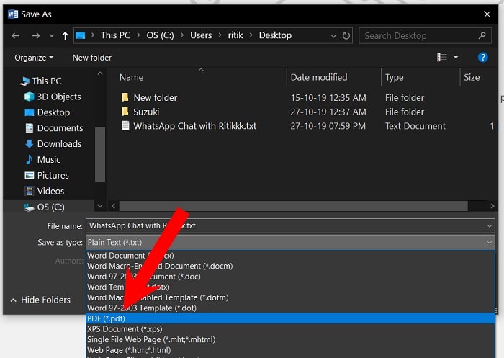Click navigation pane vertical scrollbar thumb
The height and width of the screenshot is (358, 504).
100,154
